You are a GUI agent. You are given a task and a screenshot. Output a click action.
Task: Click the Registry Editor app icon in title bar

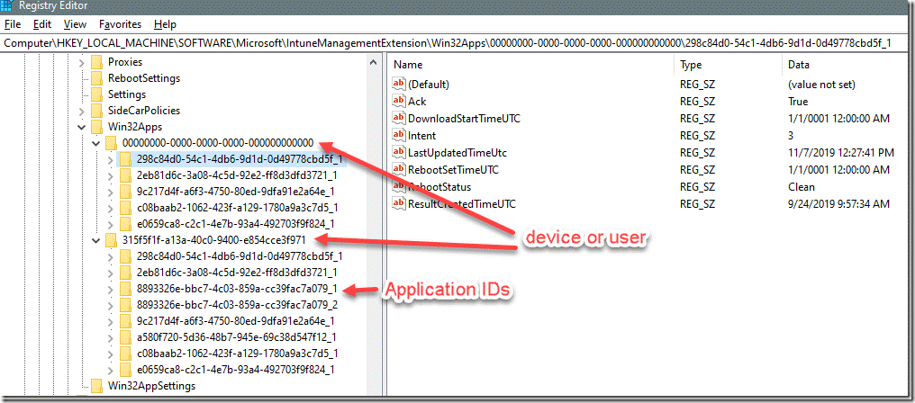click(9, 6)
